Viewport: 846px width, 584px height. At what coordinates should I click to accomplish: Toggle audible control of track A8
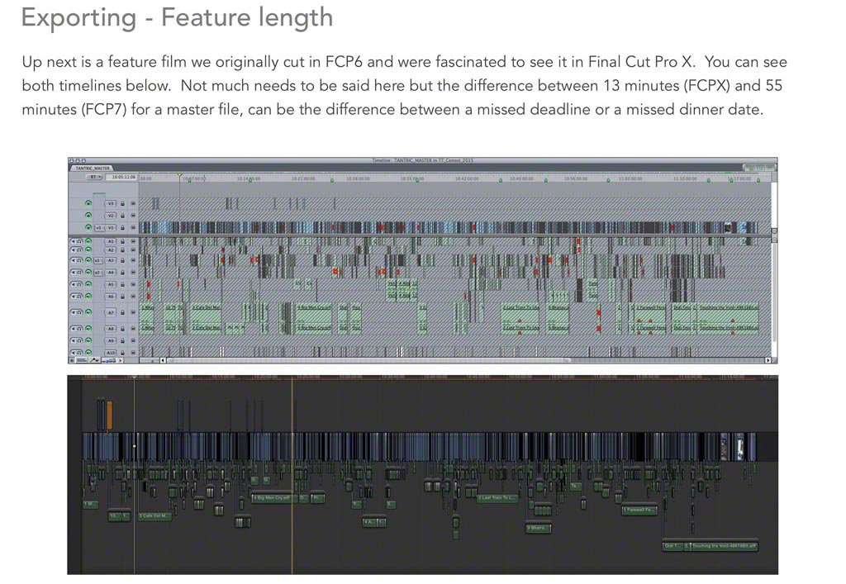88,329
